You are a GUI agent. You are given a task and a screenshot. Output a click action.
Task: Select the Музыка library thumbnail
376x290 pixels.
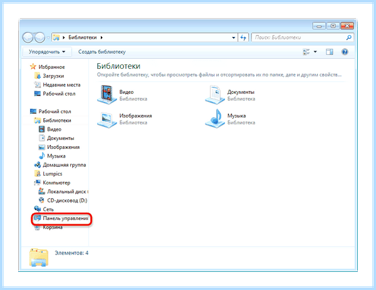click(x=214, y=119)
